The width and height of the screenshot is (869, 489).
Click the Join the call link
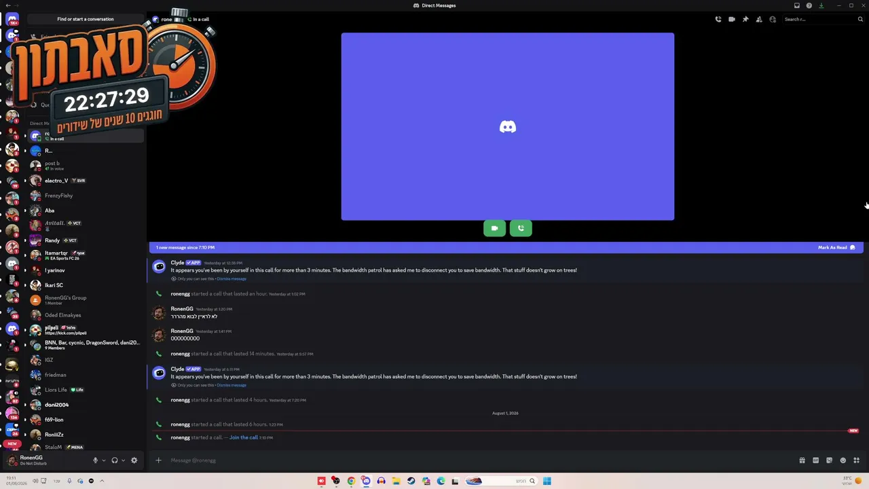[244, 437]
